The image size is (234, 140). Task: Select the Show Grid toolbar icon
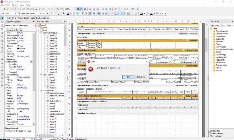78,9
